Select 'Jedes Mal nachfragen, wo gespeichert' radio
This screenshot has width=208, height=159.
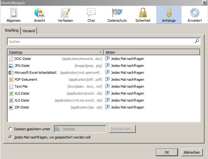click(10, 137)
